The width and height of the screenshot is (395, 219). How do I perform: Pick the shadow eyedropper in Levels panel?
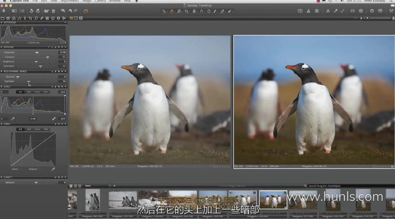coord(12,119)
